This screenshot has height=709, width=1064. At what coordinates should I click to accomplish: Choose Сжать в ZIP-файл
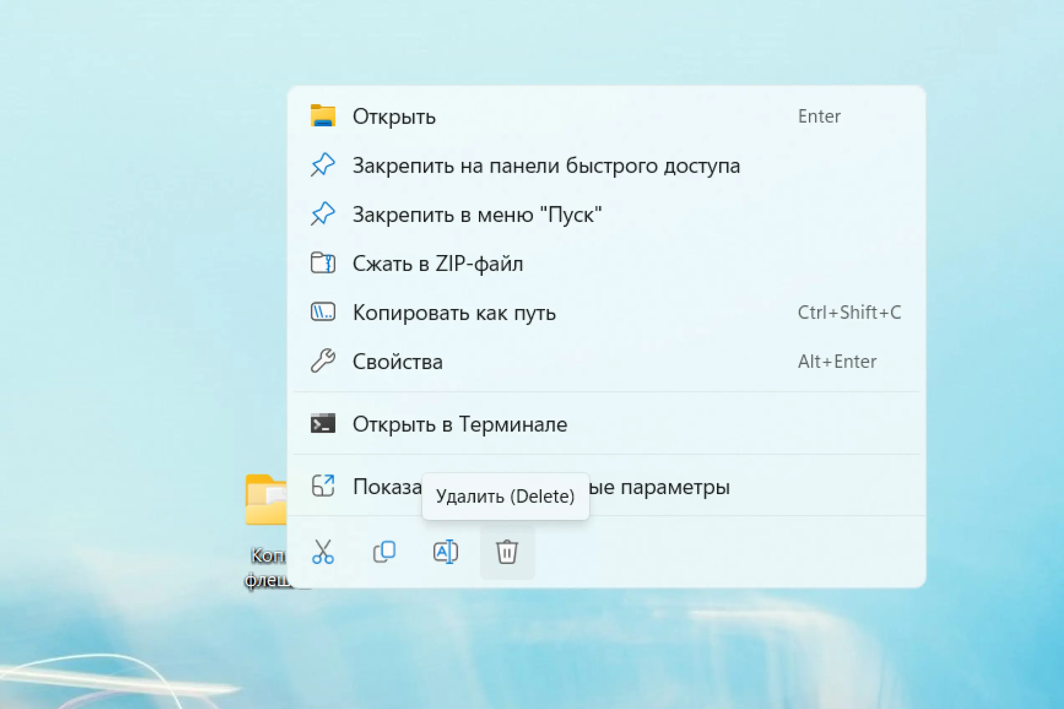(437, 264)
